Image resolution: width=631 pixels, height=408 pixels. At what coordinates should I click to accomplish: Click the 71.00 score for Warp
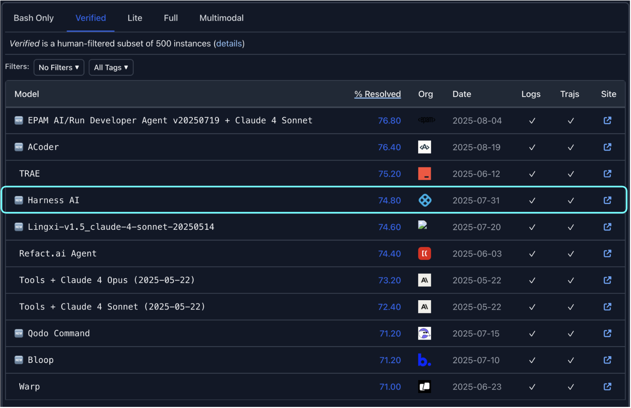[x=390, y=387]
